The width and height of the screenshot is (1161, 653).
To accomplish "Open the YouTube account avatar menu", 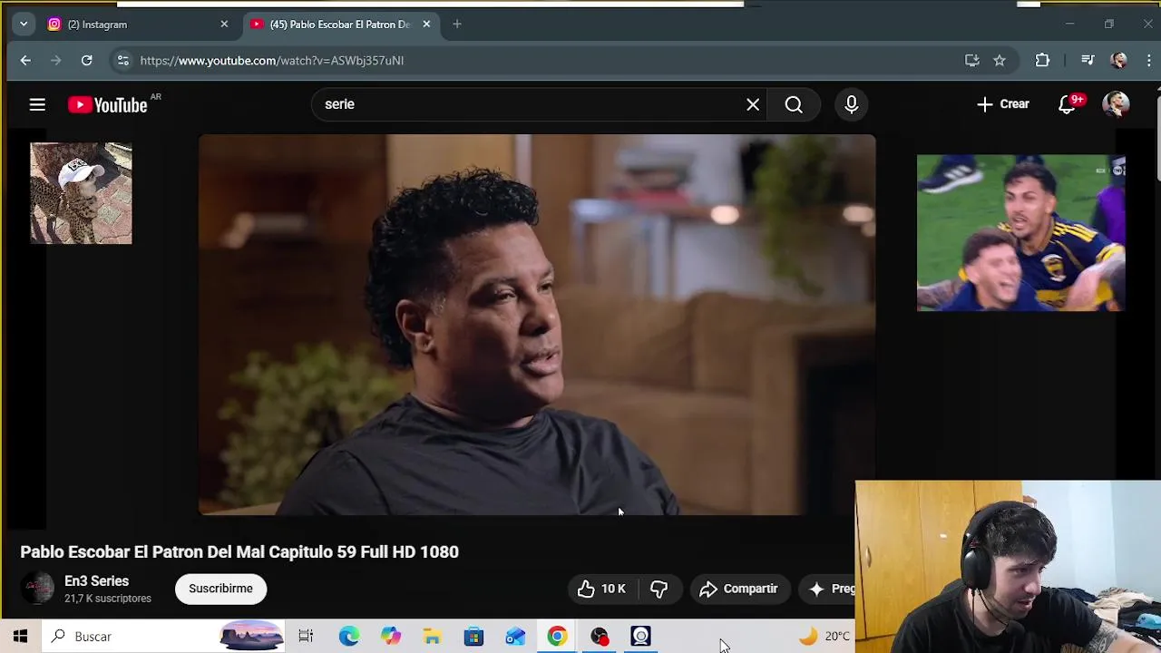I will 1116,104.
